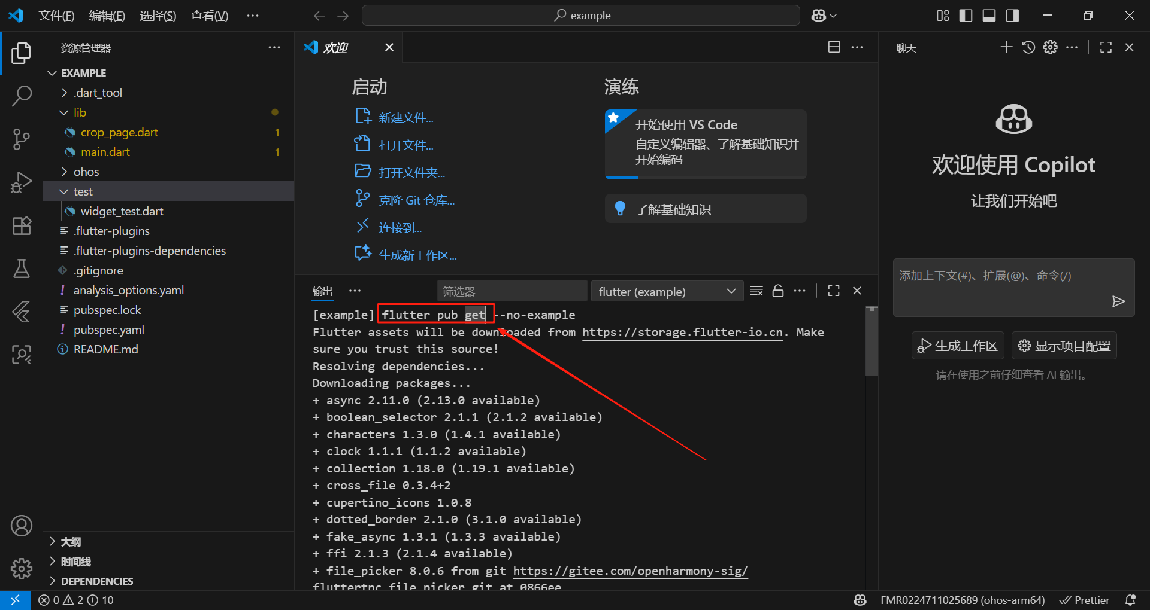Click the Prettier status bar item
Viewport: 1150px width, 610px height.
1084,600
